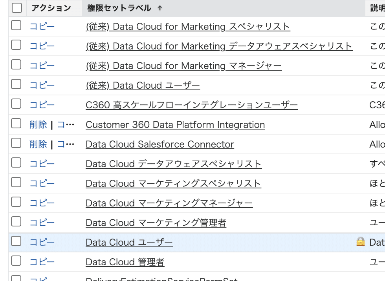Tick the select-all checkbox in the header row

click(16, 8)
